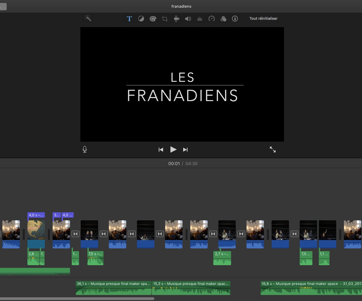Select the cropping tool icon

click(164, 18)
